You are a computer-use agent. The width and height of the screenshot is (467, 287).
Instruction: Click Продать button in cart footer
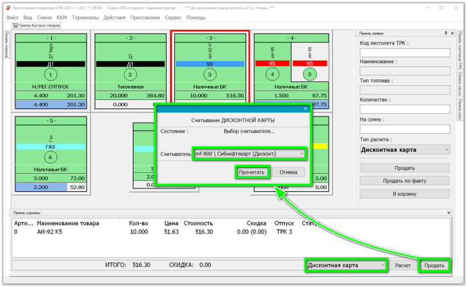tap(434, 266)
